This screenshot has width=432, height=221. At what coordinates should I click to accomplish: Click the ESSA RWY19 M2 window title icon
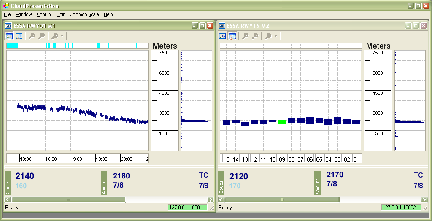pyautogui.click(x=222, y=26)
